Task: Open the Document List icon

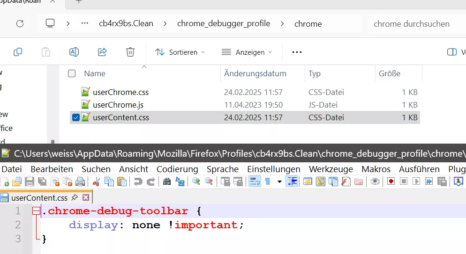Action: (333, 181)
